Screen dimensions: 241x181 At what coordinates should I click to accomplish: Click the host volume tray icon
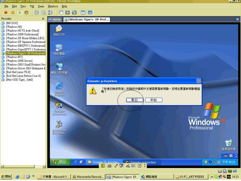[235, 171]
